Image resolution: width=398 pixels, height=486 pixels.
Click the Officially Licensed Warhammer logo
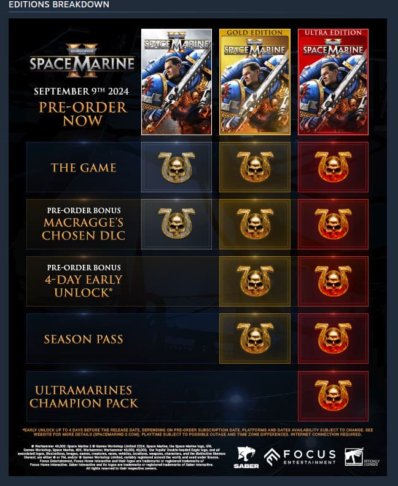pos(362,457)
